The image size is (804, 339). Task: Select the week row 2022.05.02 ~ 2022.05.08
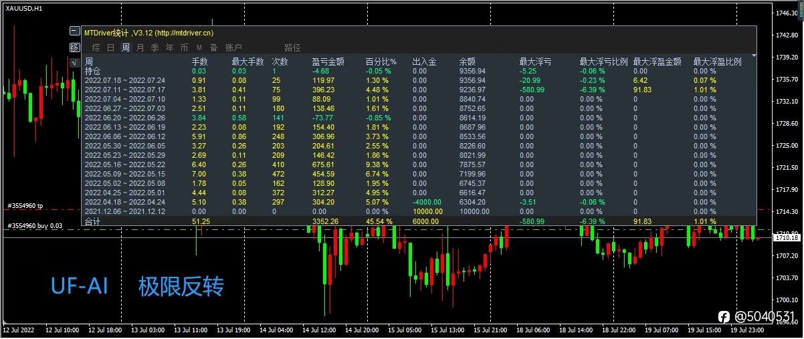[x=419, y=183]
